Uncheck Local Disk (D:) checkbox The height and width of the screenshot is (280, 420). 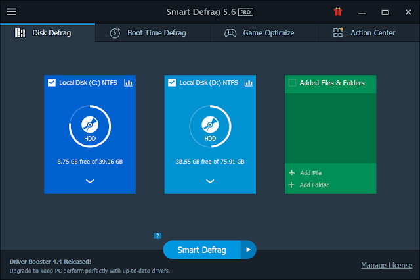(172, 83)
